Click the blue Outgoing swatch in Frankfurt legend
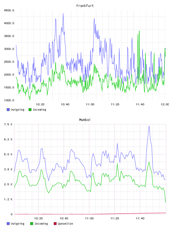The image size is (170, 228). (x=8, y=110)
